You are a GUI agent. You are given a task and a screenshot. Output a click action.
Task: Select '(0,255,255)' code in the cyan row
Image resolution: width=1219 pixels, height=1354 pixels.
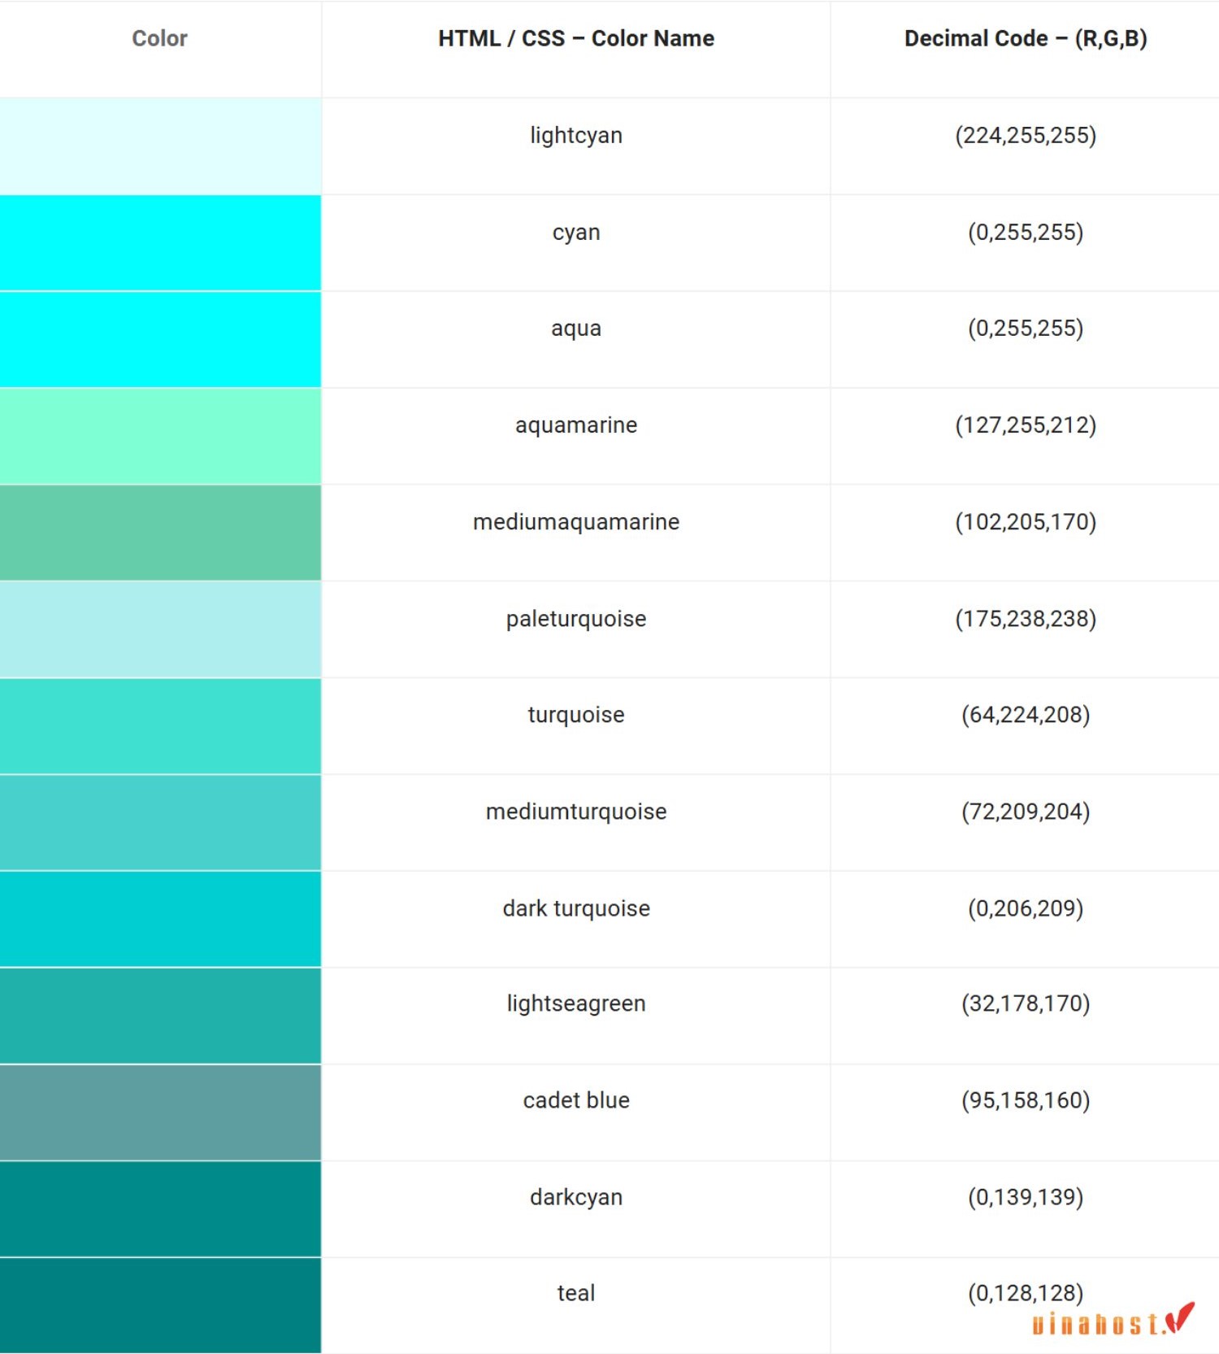tap(1026, 232)
